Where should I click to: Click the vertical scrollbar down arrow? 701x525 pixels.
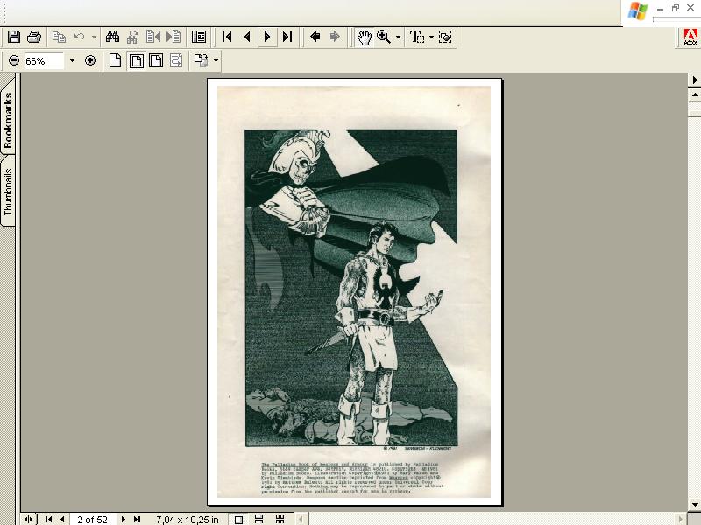point(694,506)
